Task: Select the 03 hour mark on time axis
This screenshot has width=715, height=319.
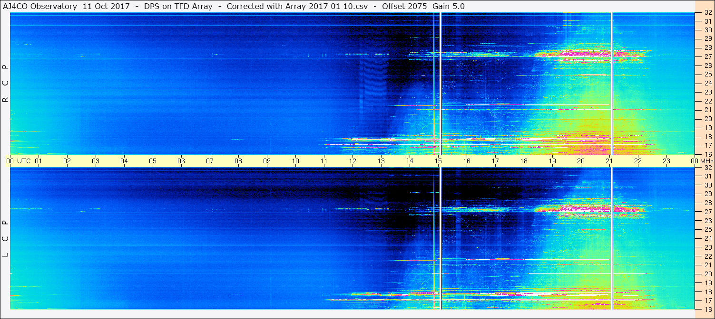Action: [96, 161]
